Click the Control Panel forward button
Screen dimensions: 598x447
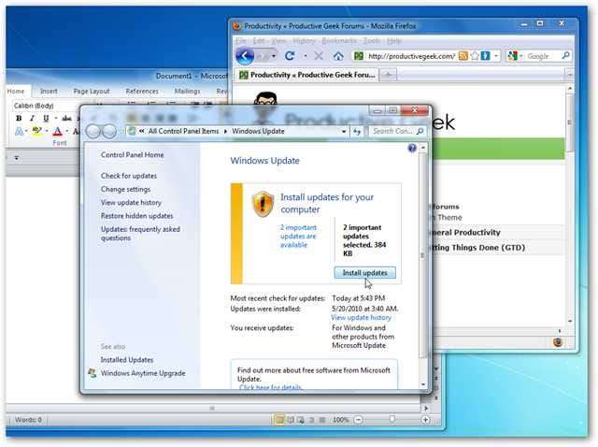click(109, 131)
